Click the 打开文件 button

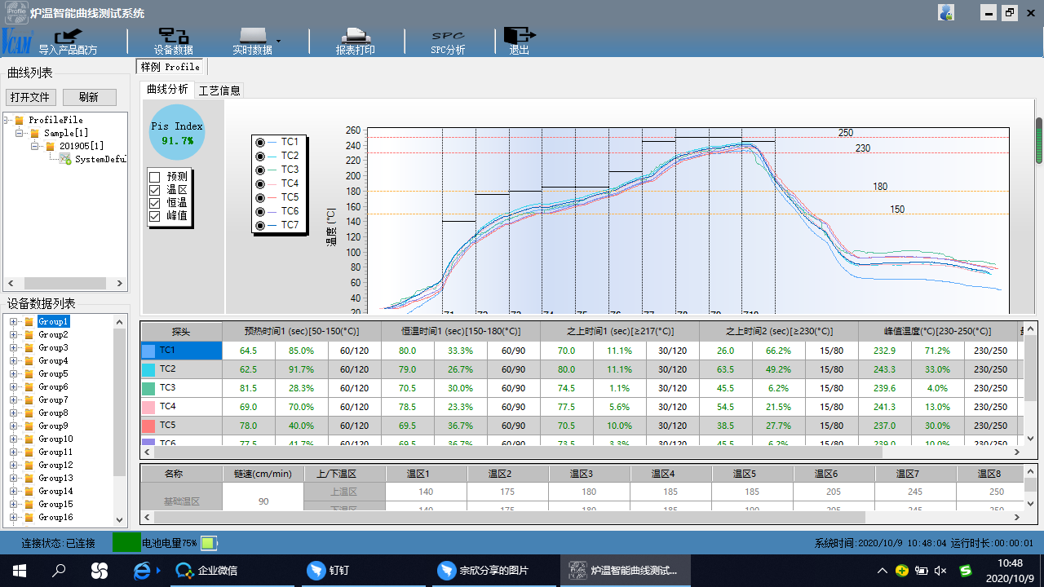click(30, 97)
